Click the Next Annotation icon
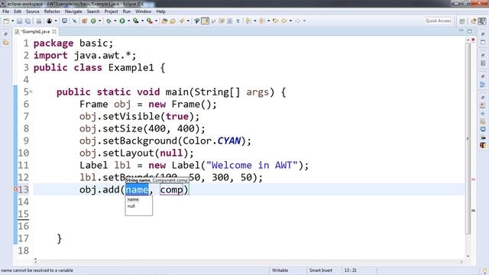Screen dimensions: 489x275 point(248,21)
